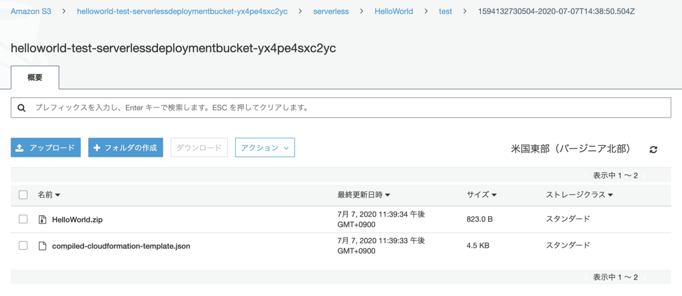Screen dimensions: 682x296
Task: Click the 11:39:33 午後 last-modified date cell
Action: coord(381,246)
